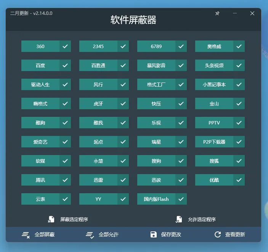
Task: Select the 迅读 program label
Action: click(x=156, y=180)
